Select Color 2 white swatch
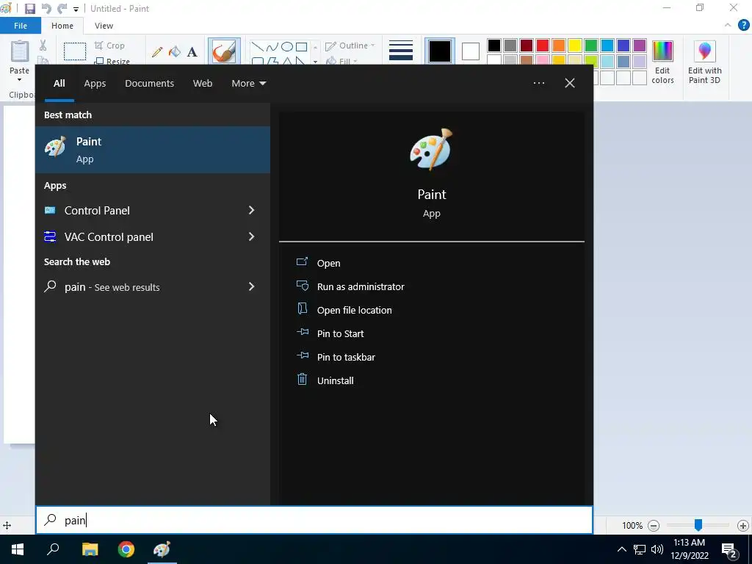Screen dimensions: 752x564 471,51
